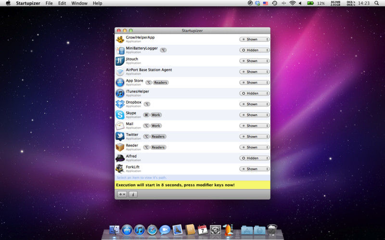The height and width of the screenshot is (240, 385).
Task: Click Option-key badge next to MiniBatteryLogger
Action: coord(163,50)
